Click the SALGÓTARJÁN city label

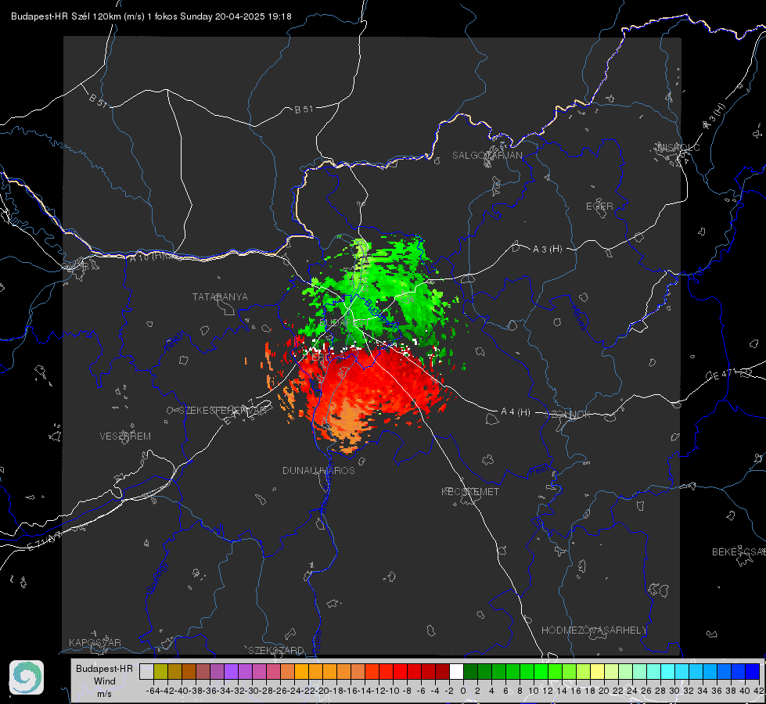pos(487,156)
